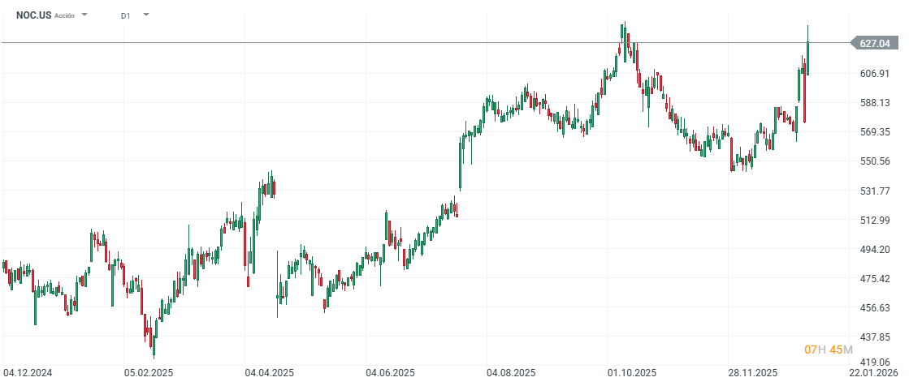
Task: Click the 627.04 current price tag
Action: [874, 44]
